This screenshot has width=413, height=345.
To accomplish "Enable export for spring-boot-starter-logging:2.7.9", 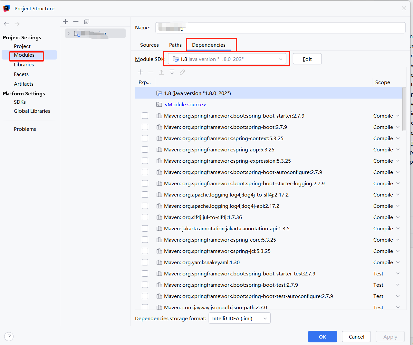I will click(145, 183).
